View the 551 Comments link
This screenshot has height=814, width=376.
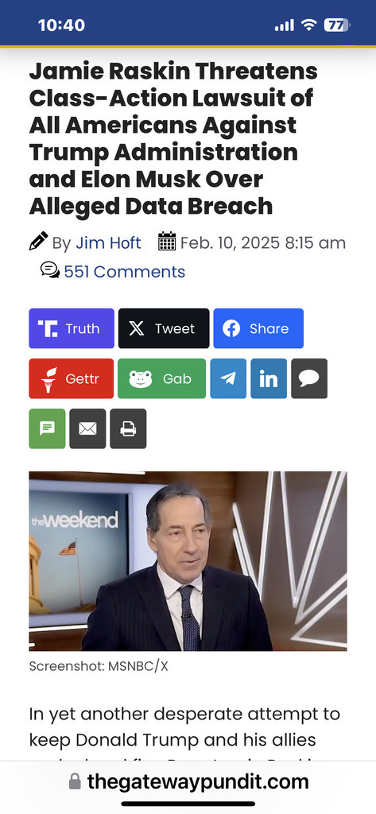(125, 272)
